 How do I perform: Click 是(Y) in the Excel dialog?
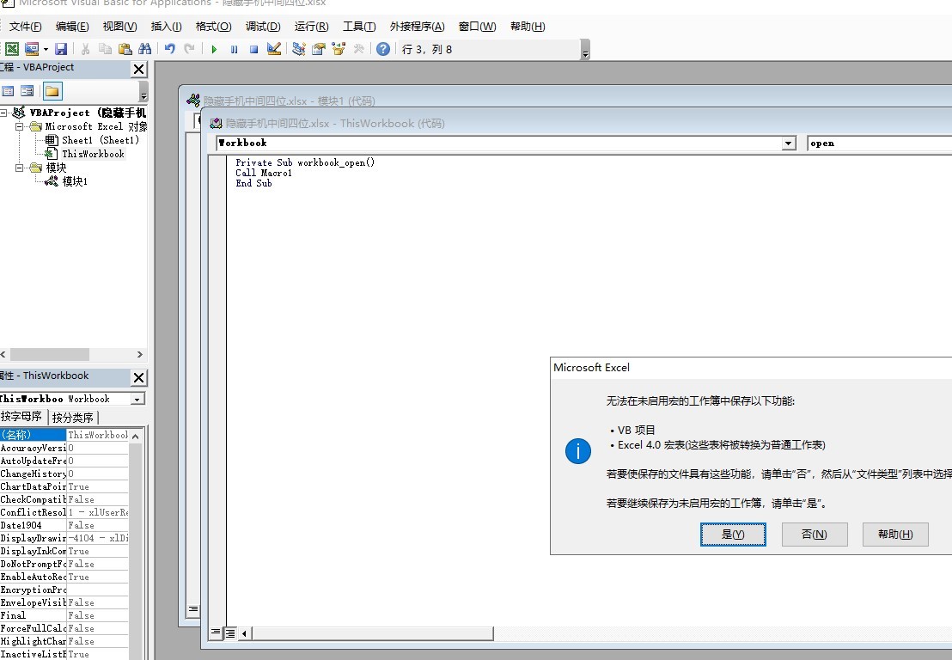733,535
